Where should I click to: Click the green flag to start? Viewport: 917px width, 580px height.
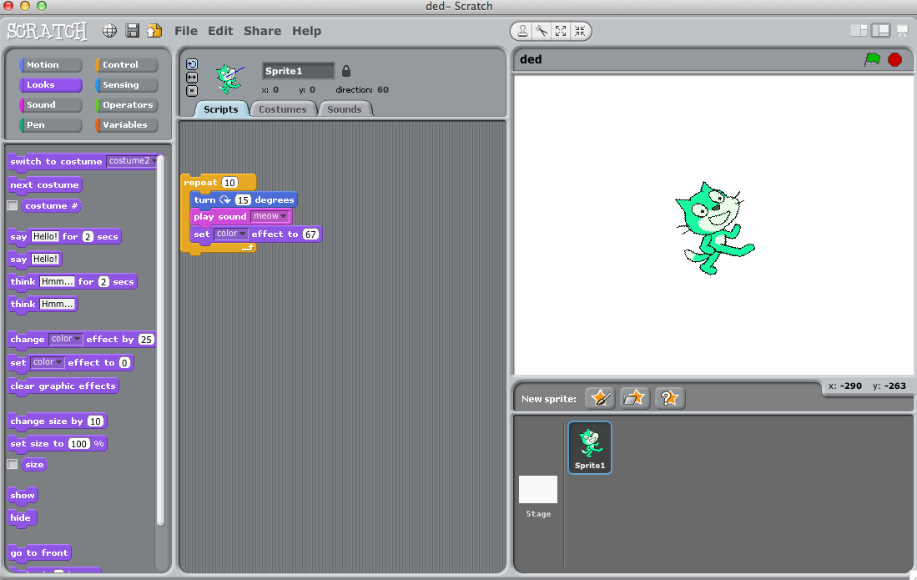click(872, 59)
